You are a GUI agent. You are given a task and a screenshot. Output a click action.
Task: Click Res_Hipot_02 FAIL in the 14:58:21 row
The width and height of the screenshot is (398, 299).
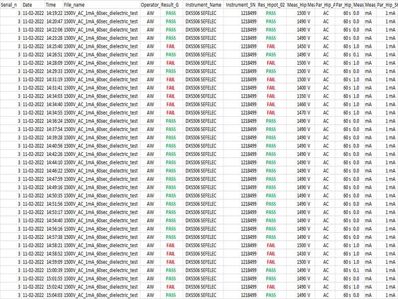[x=271, y=246]
